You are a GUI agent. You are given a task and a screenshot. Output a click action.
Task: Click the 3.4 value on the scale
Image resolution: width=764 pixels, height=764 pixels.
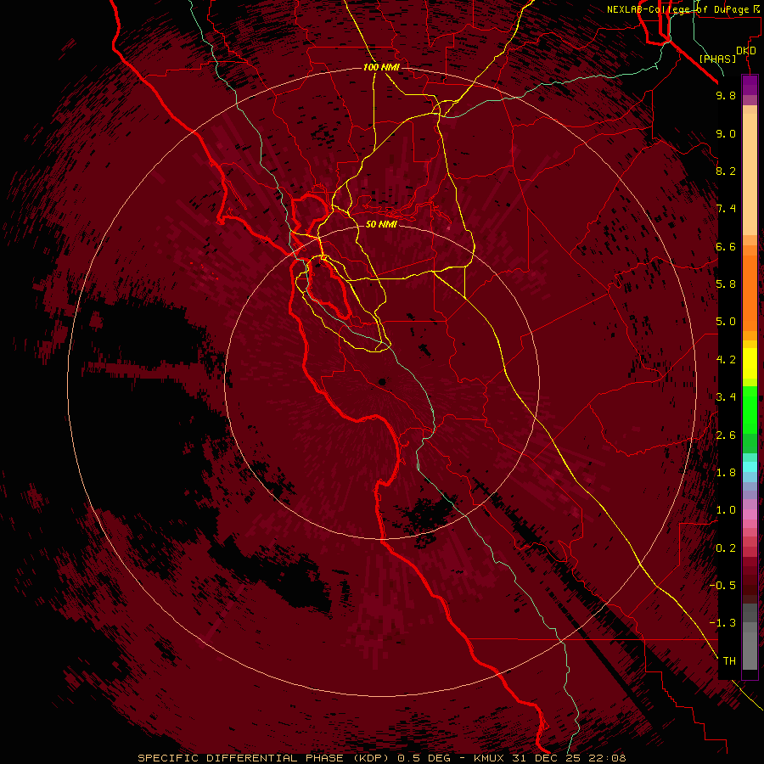tap(726, 397)
